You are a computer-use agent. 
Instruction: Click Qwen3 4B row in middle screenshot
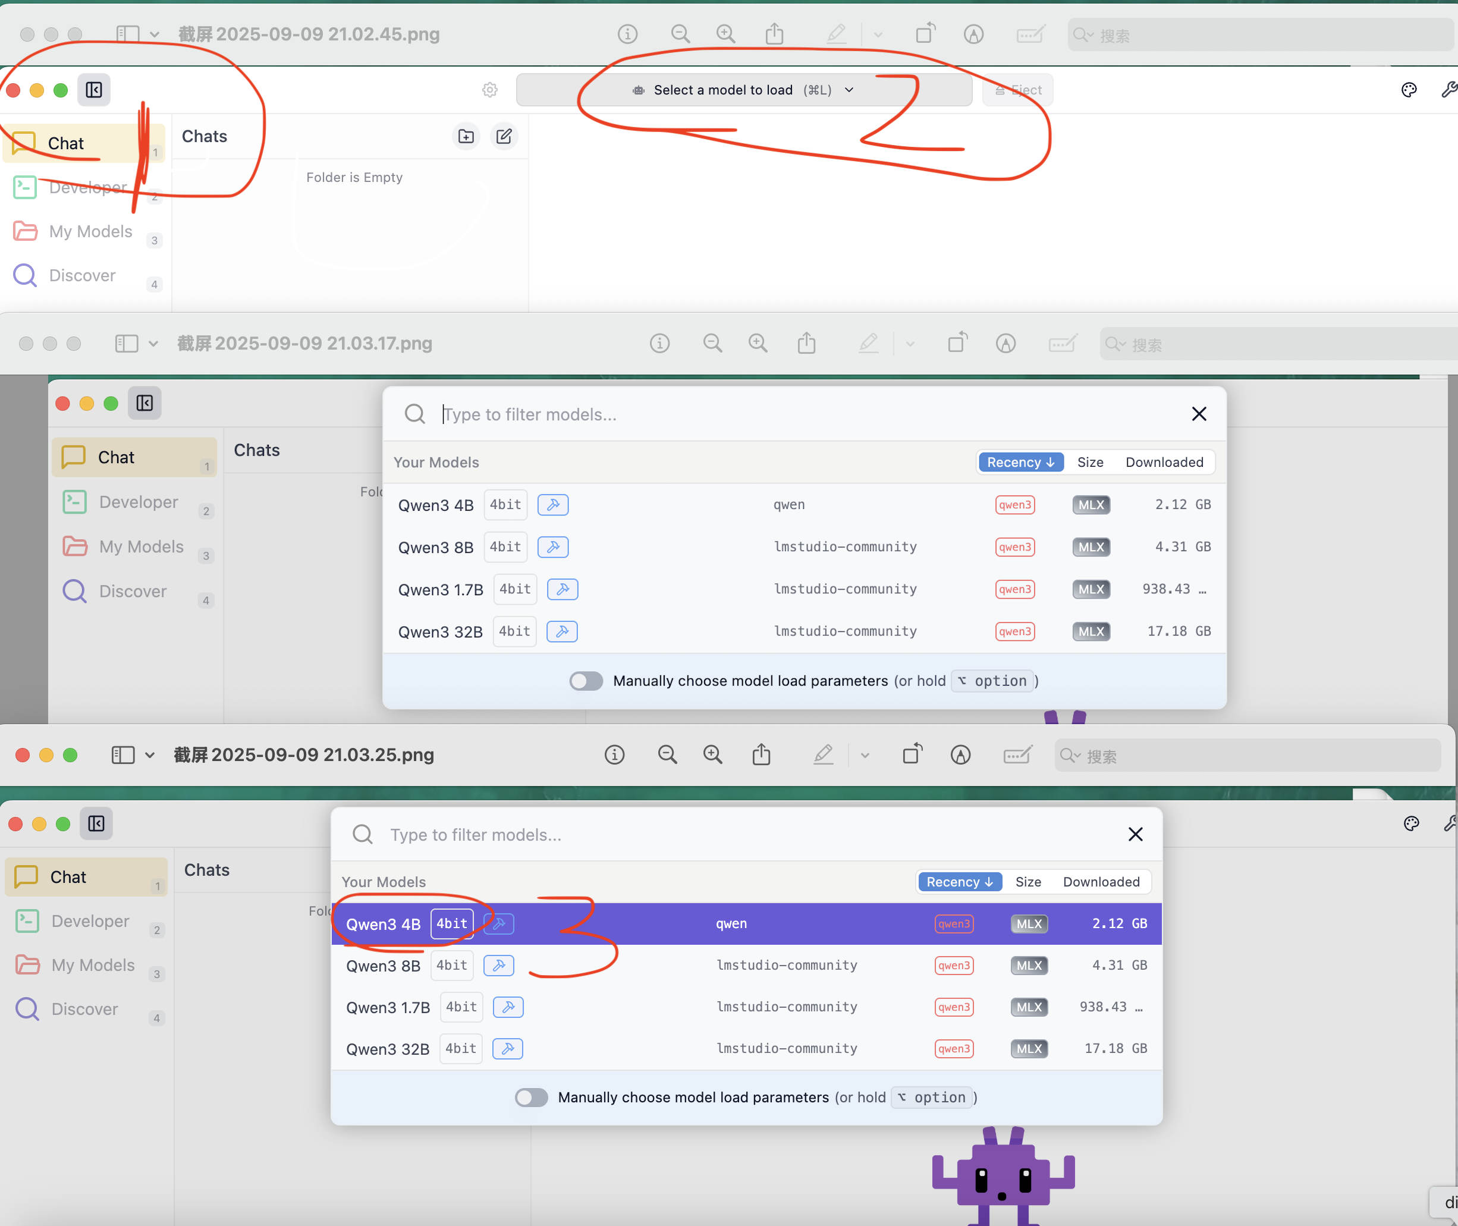coord(805,505)
